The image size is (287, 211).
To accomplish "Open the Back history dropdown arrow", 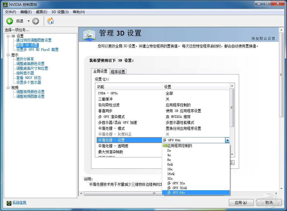I will pyautogui.click(x=28, y=21).
